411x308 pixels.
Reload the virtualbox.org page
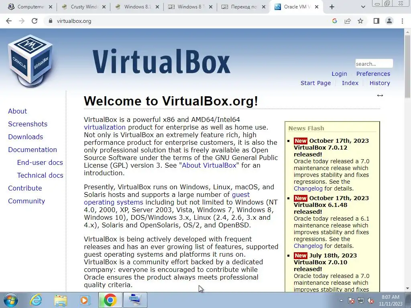click(35, 21)
